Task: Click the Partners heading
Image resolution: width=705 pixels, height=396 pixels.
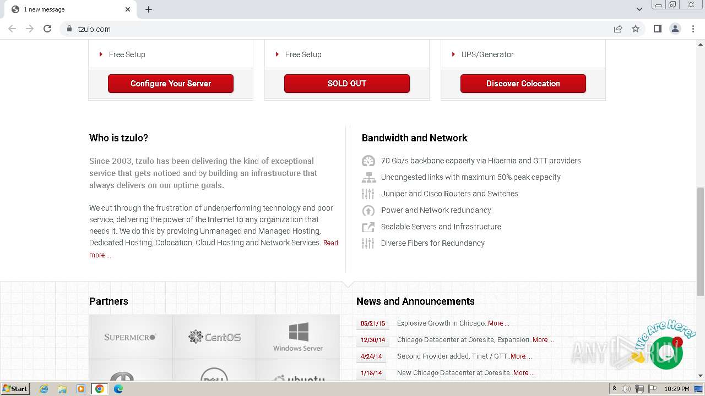Action: [109, 301]
